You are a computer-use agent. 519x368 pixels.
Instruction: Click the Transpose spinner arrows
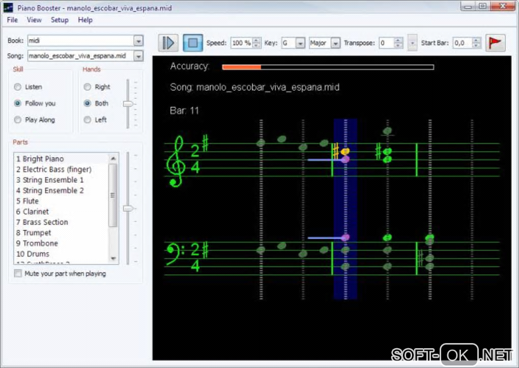pyautogui.click(x=398, y=43)
